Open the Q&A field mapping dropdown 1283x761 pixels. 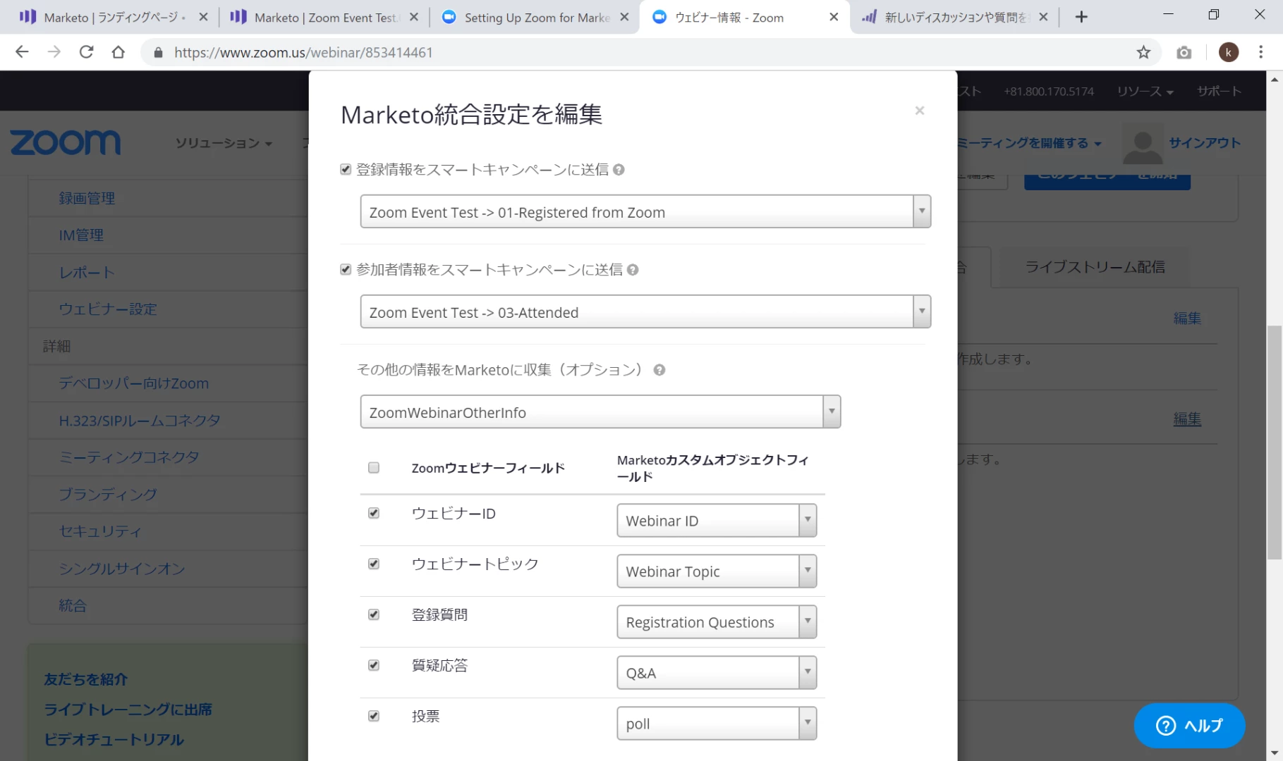(717, 672)
